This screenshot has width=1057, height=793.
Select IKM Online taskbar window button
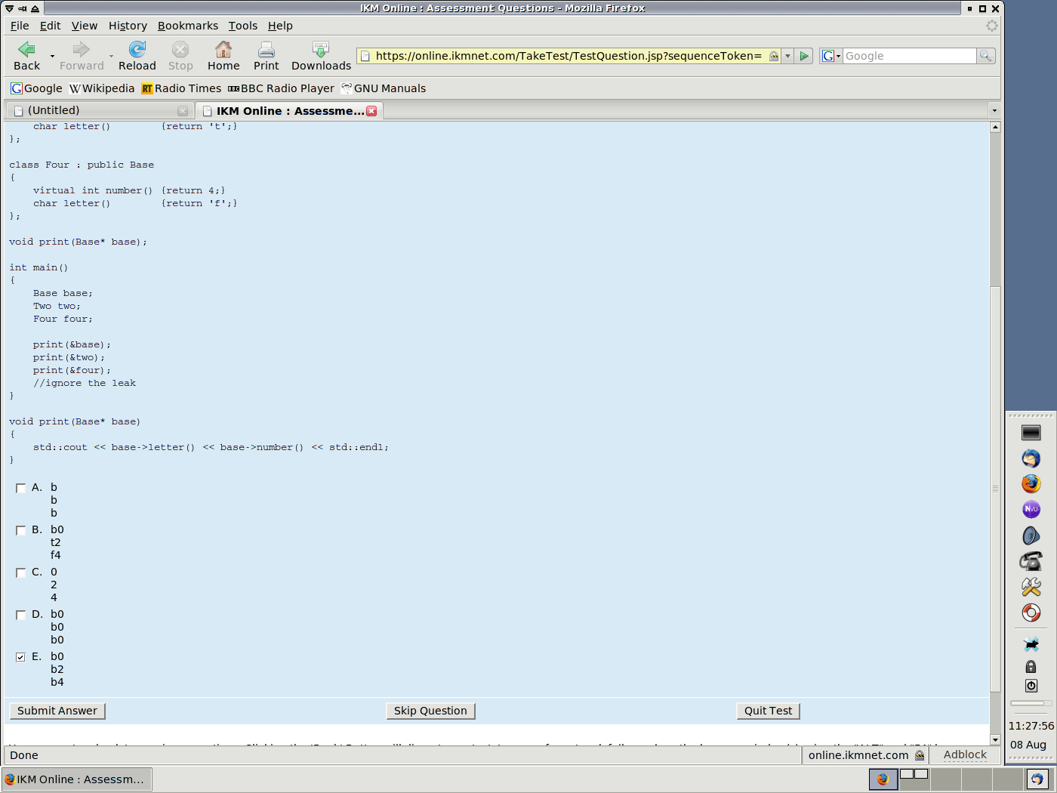[x=76, y=779]
